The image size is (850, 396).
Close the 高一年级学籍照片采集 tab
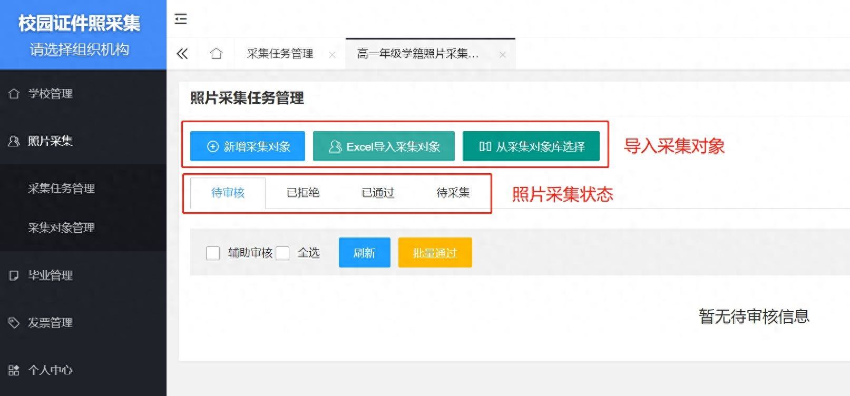point(502,55)
